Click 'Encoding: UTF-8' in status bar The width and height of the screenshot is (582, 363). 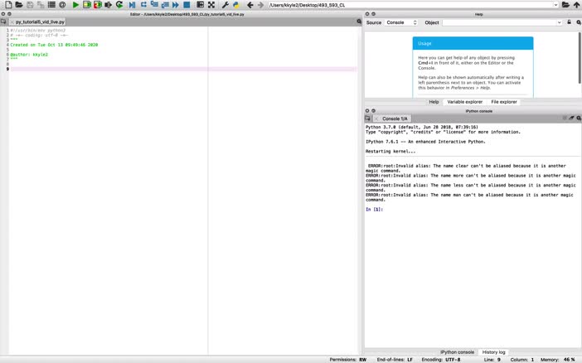pos(440,360)
